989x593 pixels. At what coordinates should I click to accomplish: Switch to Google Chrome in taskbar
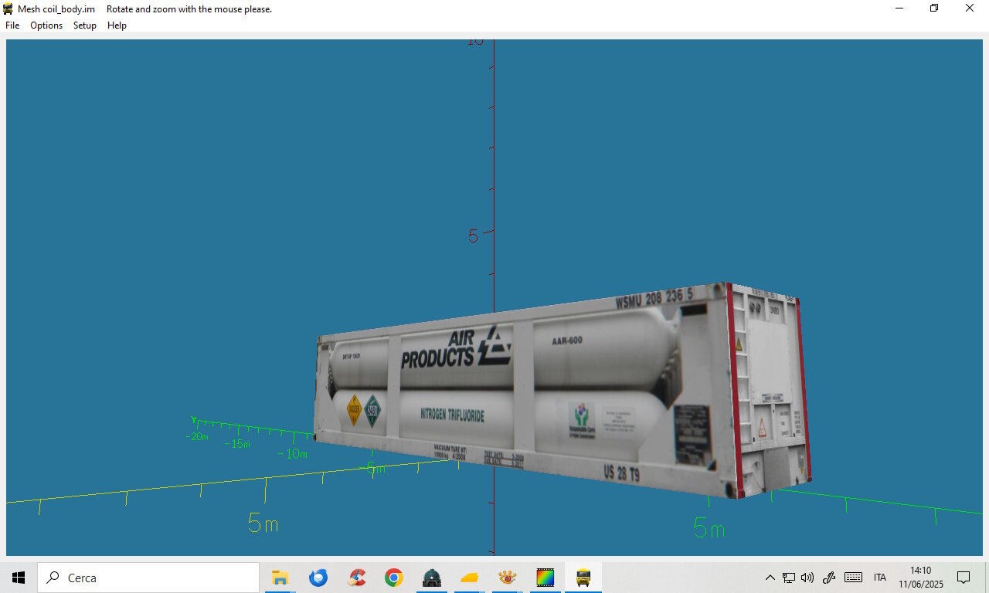click(394, 578)
